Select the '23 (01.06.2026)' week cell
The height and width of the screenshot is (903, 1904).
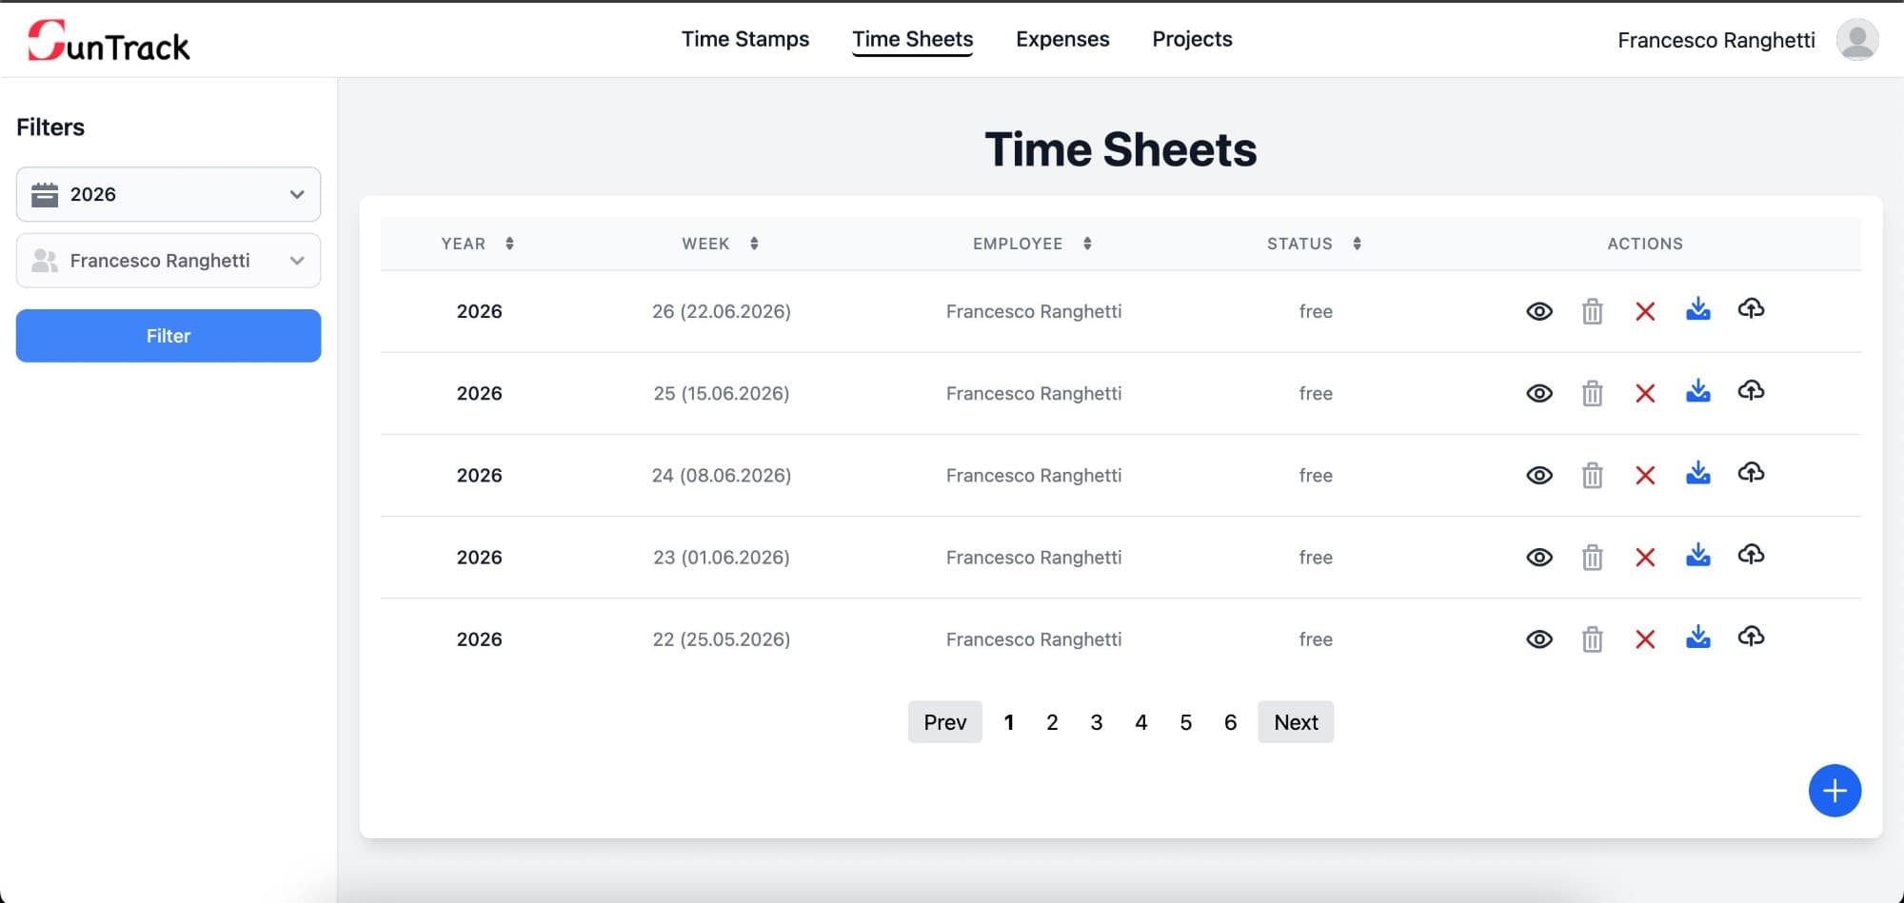coord(722,557)
